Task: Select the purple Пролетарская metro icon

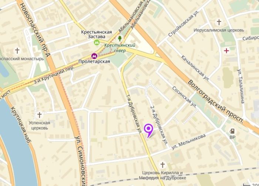Action: [x=94, y=56]
